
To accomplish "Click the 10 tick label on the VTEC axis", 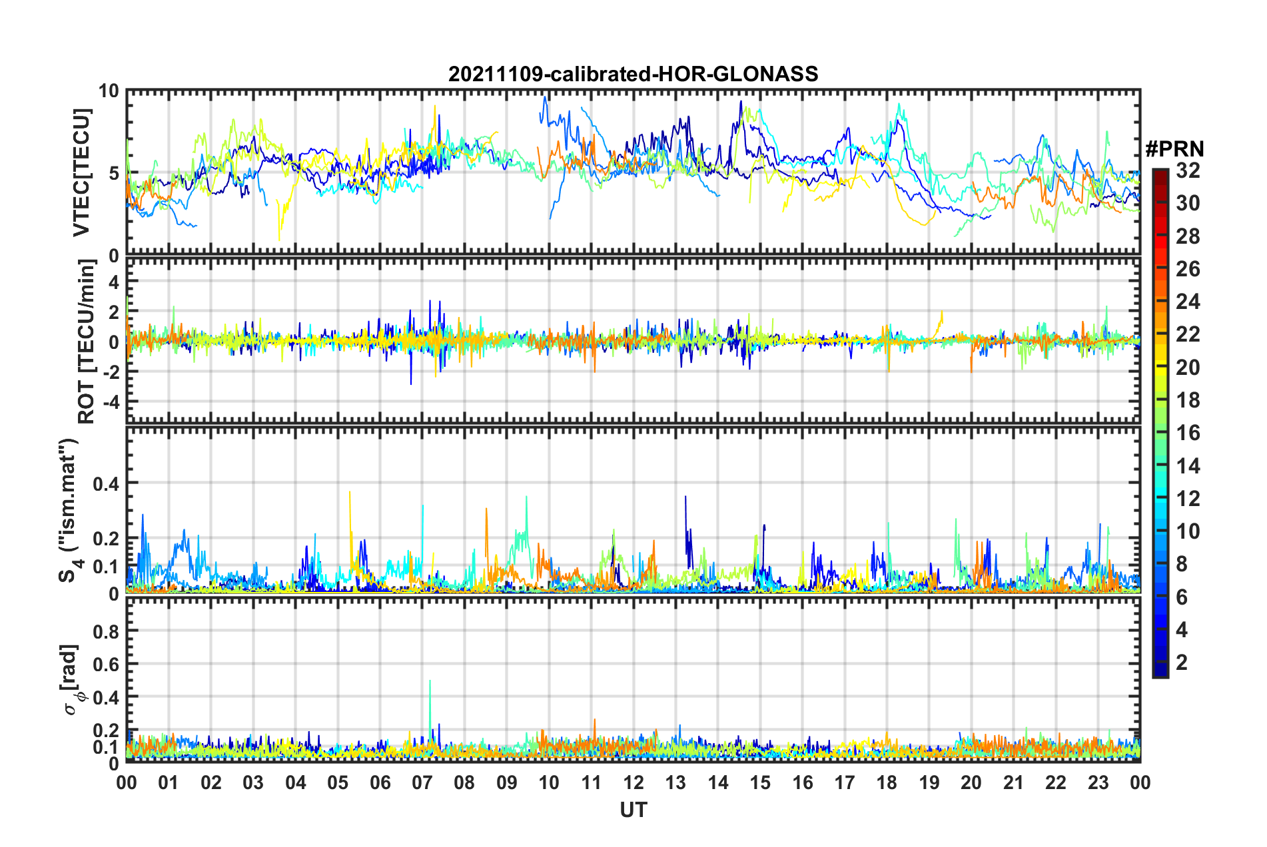I will click(109, 91).
